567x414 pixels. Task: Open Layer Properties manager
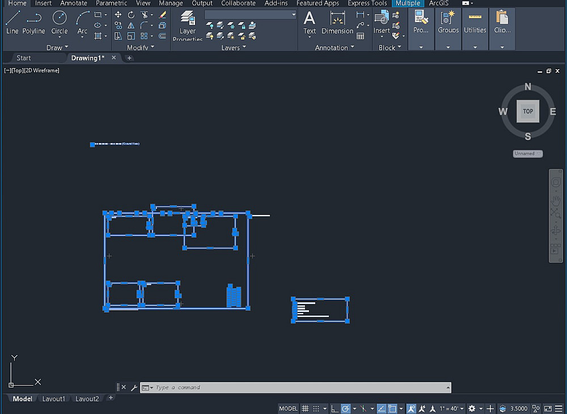pos(188,24)
